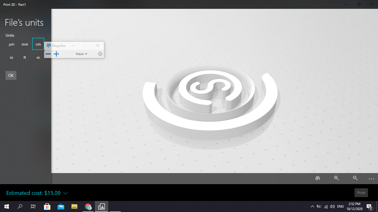Open Mail app from taskbar
The height and width of the screenshot is (212, 378).
coord(61,206)
